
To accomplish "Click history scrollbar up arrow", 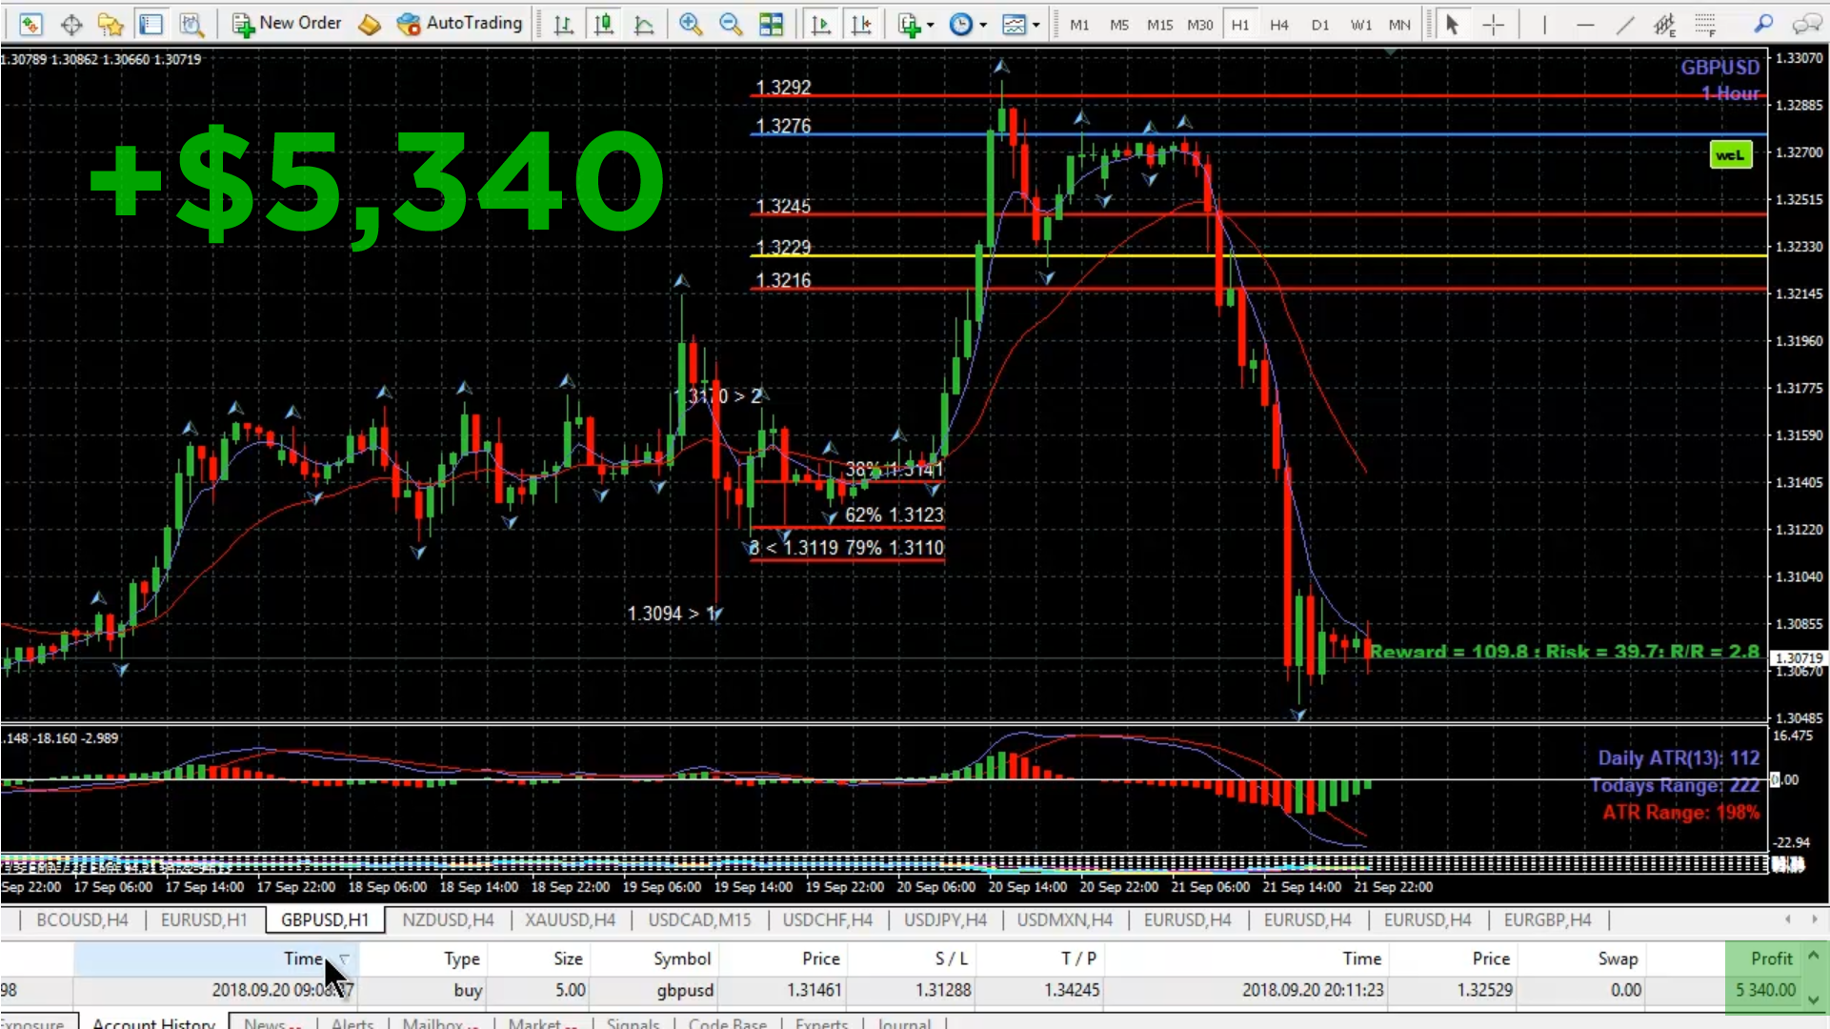I will pyautogui.click(x=1814, y=955).
